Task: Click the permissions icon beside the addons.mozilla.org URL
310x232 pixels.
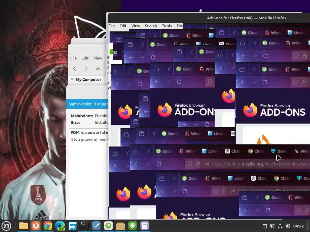Action: (206, 164)
